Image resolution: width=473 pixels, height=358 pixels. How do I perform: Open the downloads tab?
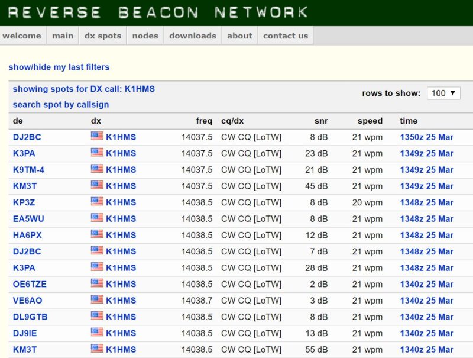(x=193, y=36)
